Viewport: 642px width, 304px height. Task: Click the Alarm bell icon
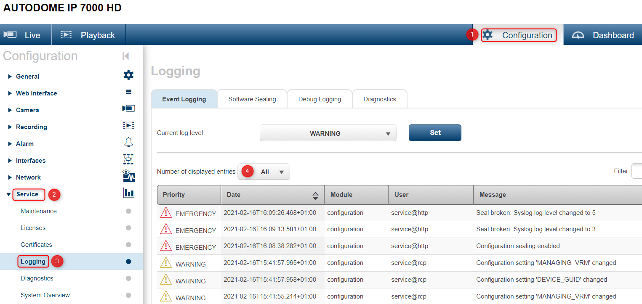click(x=128, y=142)
